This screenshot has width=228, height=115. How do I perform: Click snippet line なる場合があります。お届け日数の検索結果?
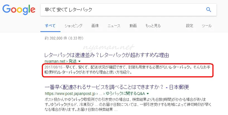79,109
